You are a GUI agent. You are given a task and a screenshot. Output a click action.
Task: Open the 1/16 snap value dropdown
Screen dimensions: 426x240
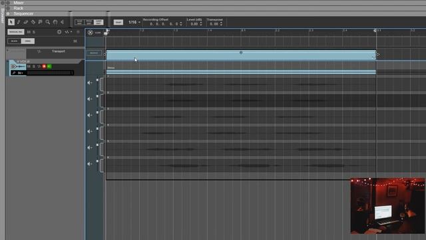(x=134, y=22)
